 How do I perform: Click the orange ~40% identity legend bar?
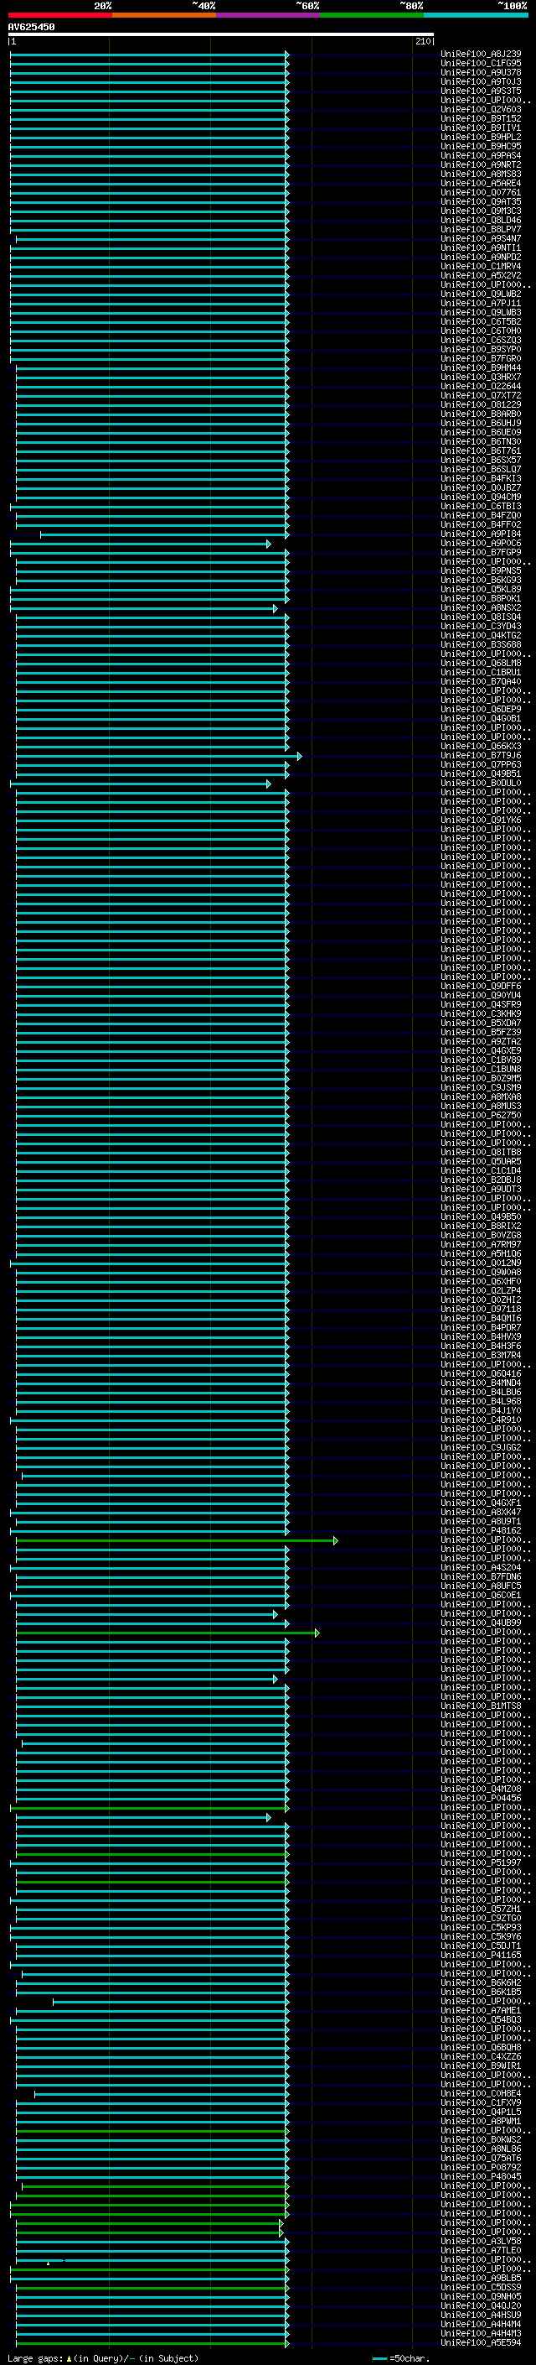(164, 15)
